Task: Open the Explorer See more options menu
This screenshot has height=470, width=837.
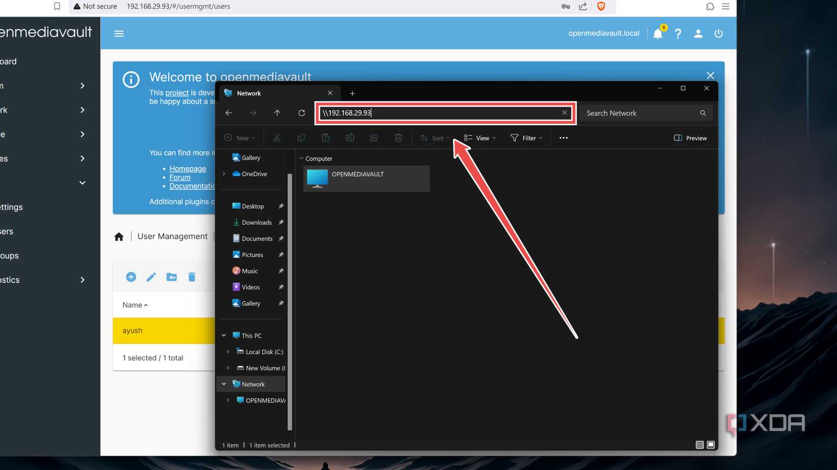Action: coord(563,138)
